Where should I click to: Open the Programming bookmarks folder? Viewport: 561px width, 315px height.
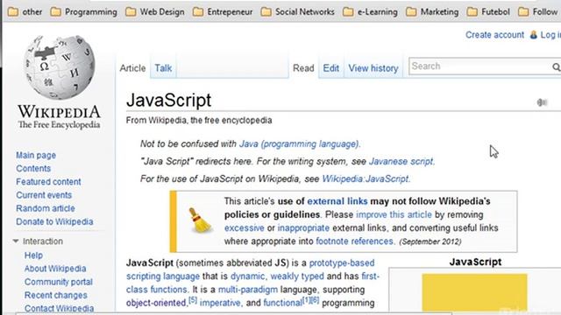click(84, 11)
